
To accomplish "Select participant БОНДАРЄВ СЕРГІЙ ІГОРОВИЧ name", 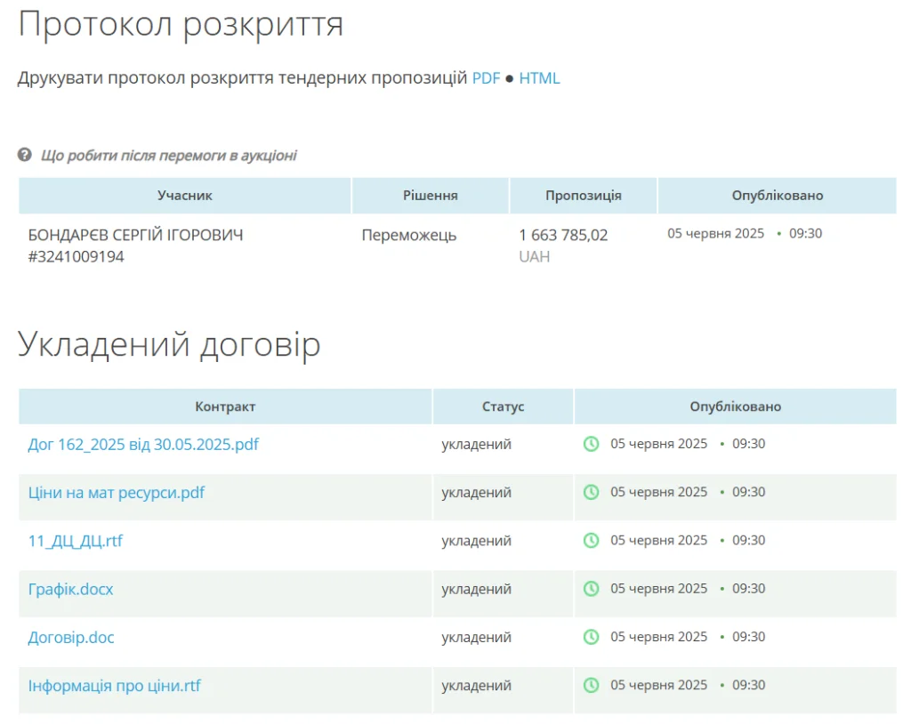I will [x=135, y=236].
